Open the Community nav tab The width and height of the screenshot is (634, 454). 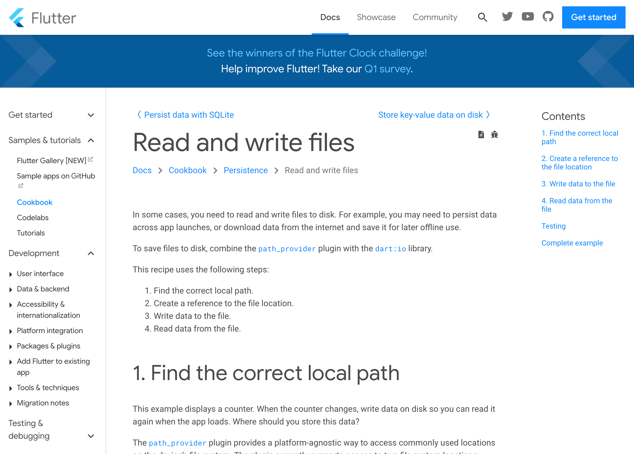(435, 17)
